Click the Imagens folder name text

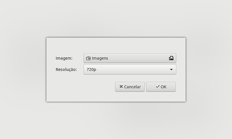pos(100,58)
